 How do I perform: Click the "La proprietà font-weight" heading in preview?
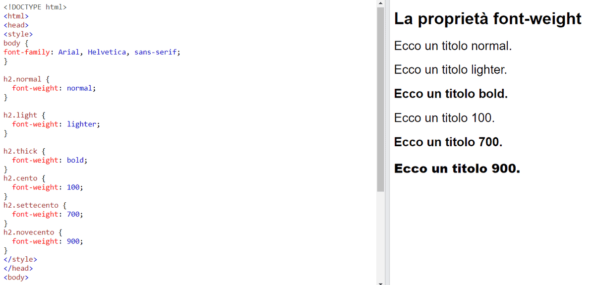point(487,19)
